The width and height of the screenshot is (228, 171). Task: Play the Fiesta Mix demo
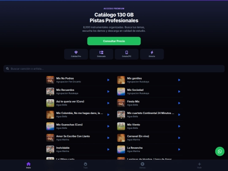pos(179,103)
